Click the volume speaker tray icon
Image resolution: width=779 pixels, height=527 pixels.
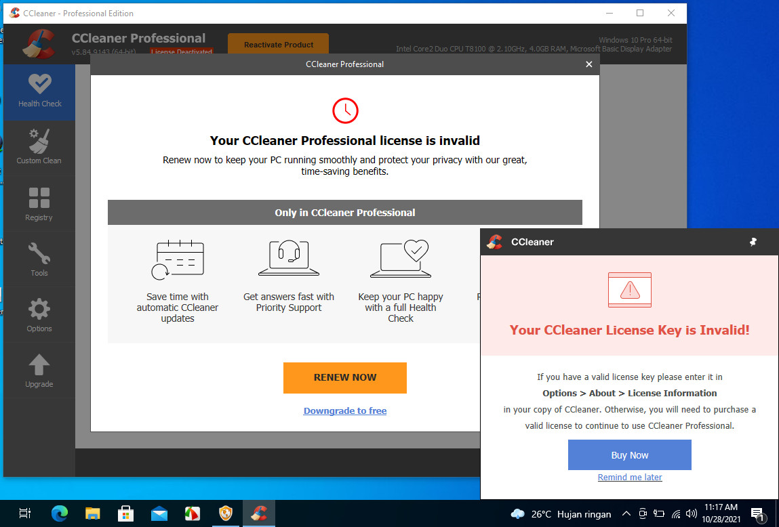691,514
